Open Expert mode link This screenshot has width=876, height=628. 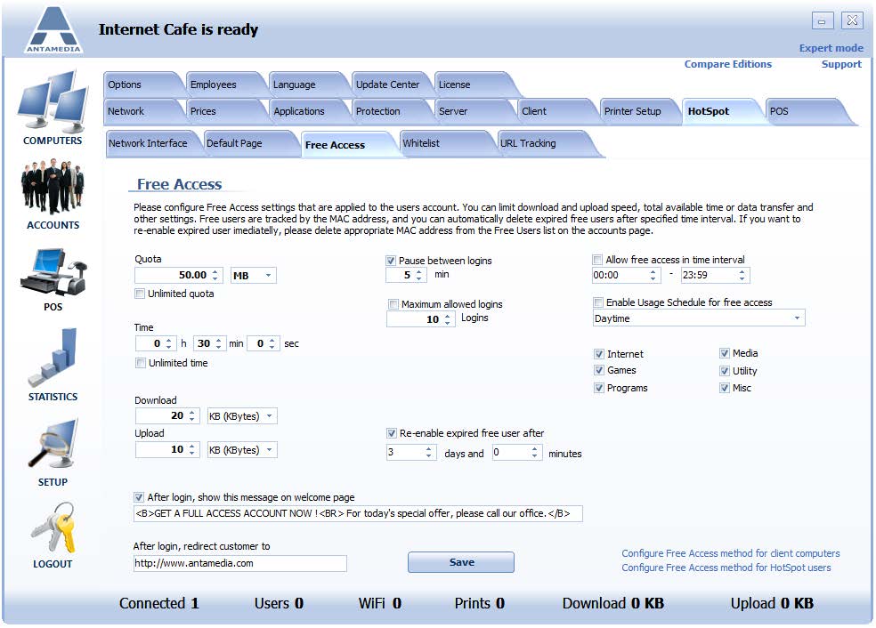831,48
